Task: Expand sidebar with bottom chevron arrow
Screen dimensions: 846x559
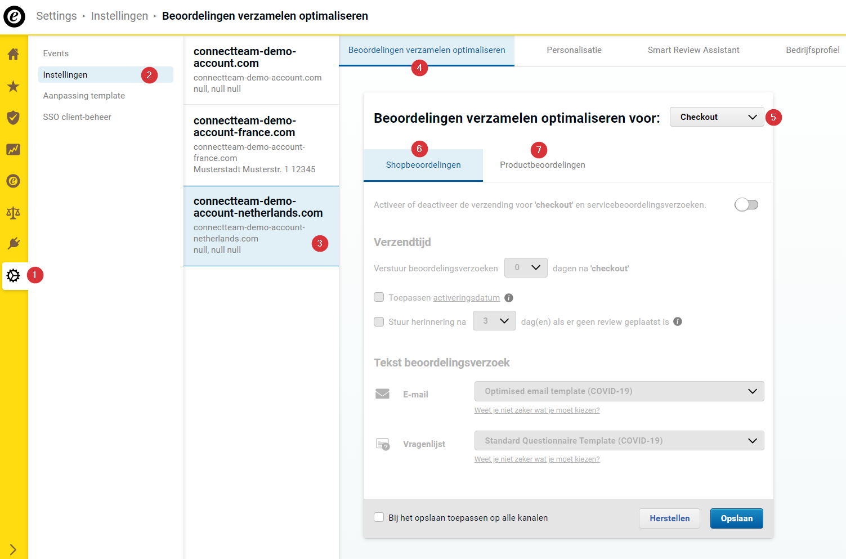Action: click(13, 550)
